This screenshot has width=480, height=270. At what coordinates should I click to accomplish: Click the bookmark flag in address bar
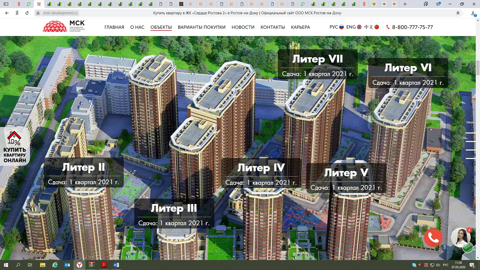point(458,13)
